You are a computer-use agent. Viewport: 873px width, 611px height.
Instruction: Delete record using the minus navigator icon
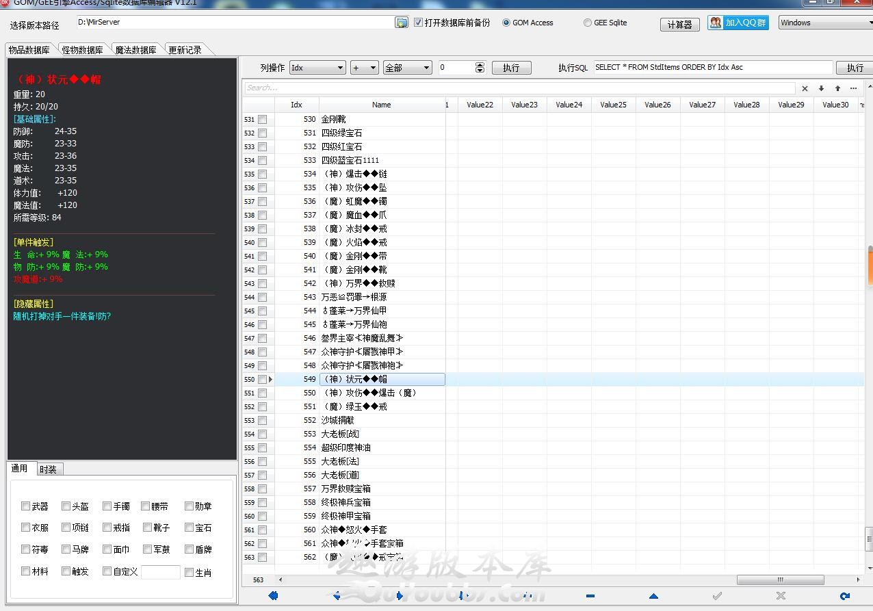590,596
